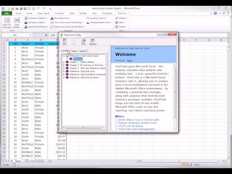232x174 pixels.
Task: Expand Chapter 2: An Overview node
Action: pyautogui.click(x=64, y=65)
